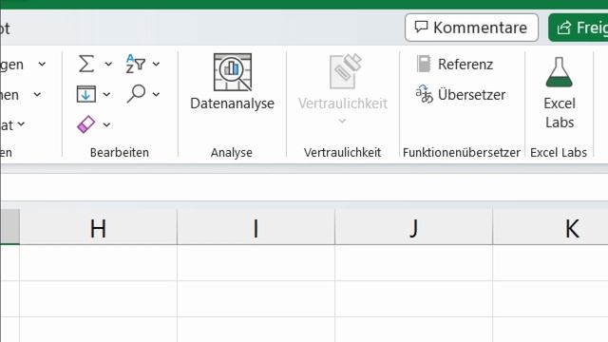
Task: Click the Fill down arrow icon
Action: 86,94
